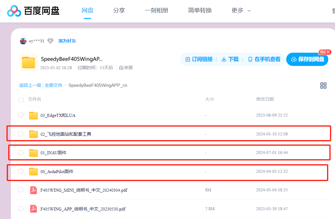Click folder icon of 01_INAV固件
Viewport: 335px width, 219px height.
[x=33, y=153]
